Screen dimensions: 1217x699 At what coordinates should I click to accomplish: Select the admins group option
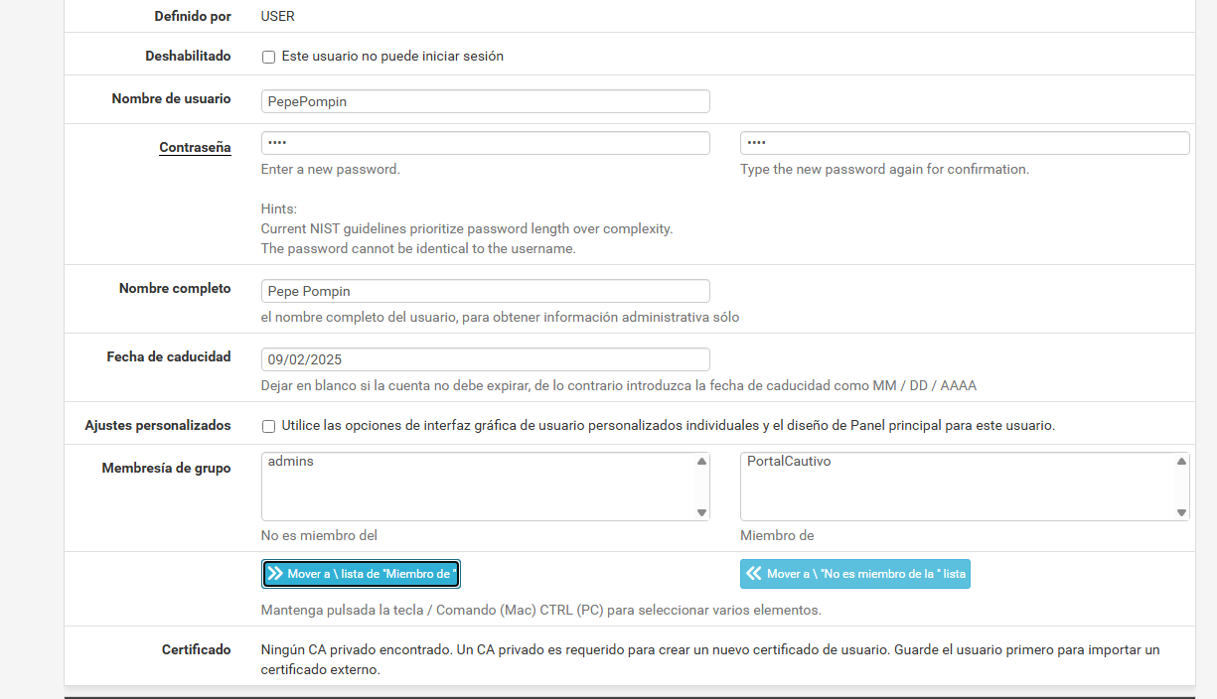(291, 462)
